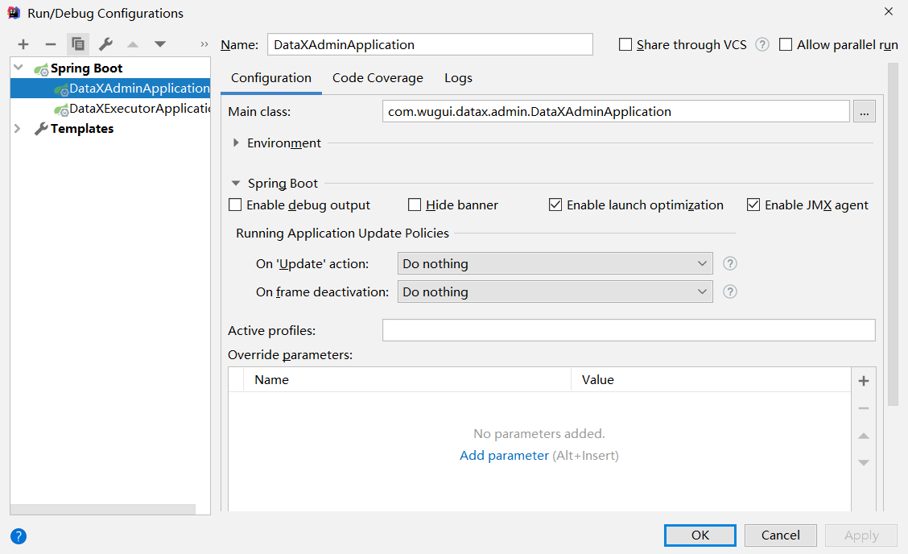Expand the Environment section
Viewport: 908px width, 554px height.
pyautogui.click(x=235, y=143)
